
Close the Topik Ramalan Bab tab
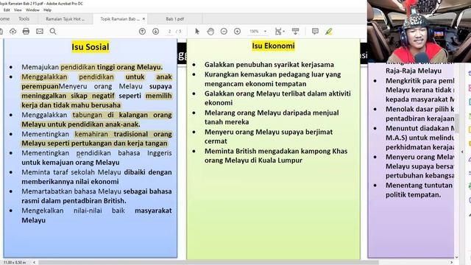tap(144, 18)
